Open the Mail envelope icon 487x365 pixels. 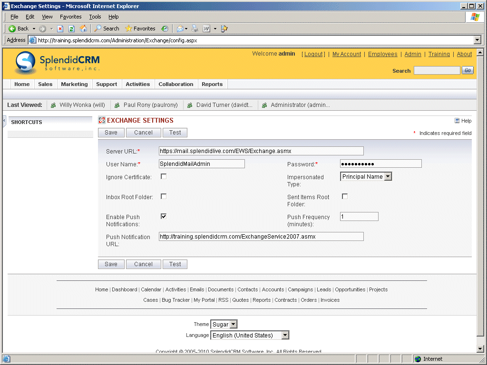[x=180, y=29]
